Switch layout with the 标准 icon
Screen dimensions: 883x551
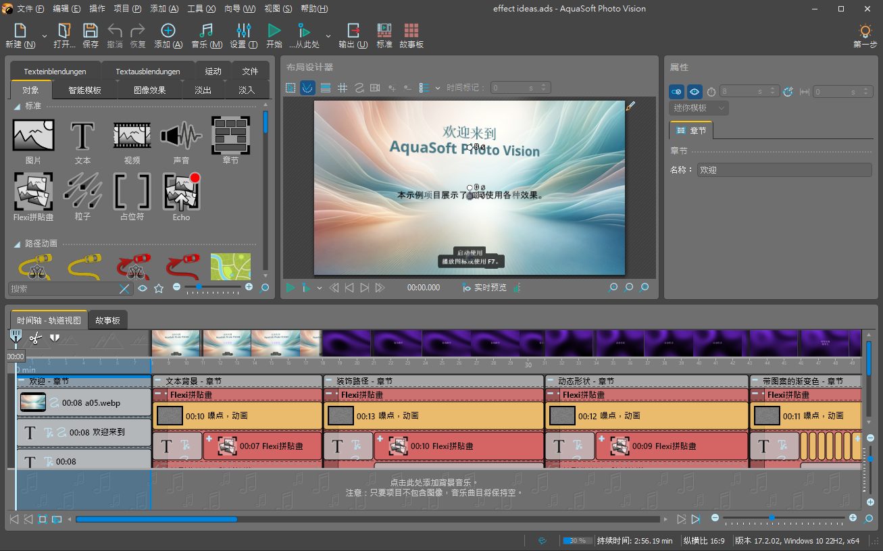click(x=384, y=30)
